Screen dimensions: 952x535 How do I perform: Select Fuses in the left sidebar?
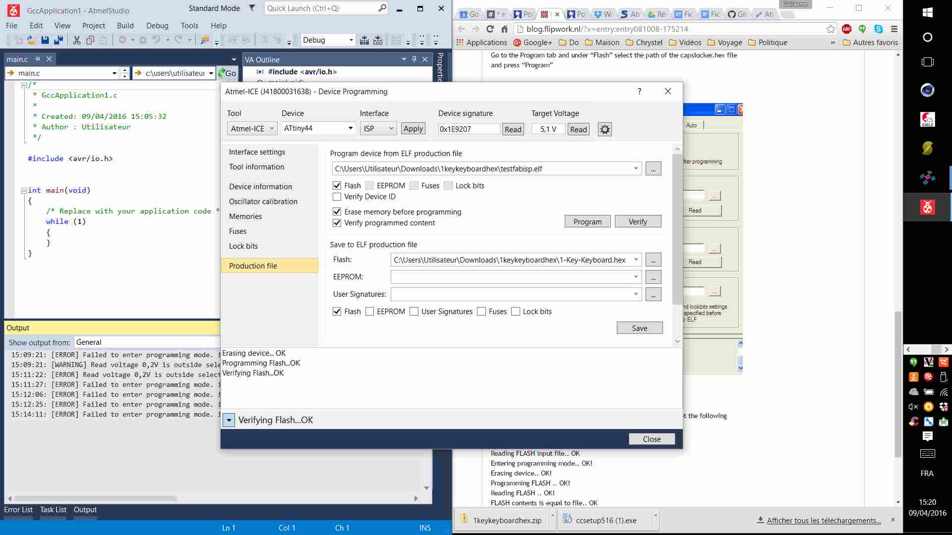(238, 231)
